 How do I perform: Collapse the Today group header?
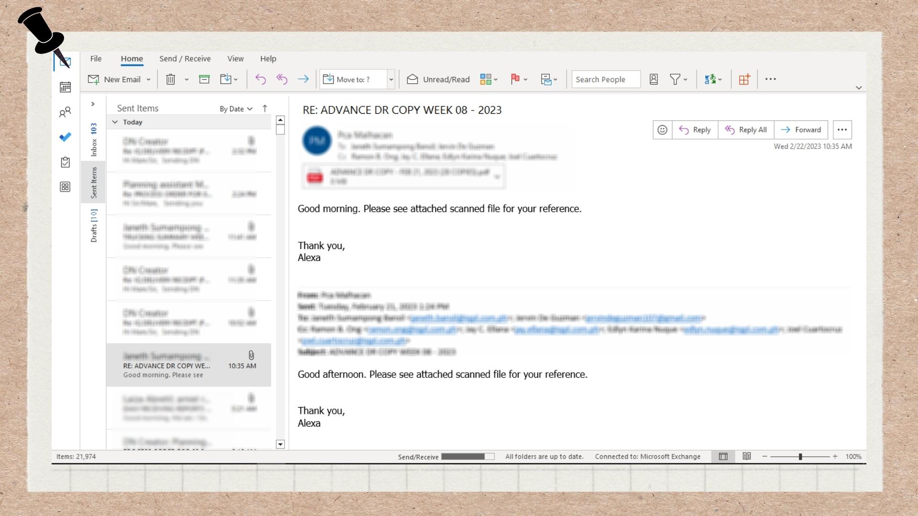115,122
